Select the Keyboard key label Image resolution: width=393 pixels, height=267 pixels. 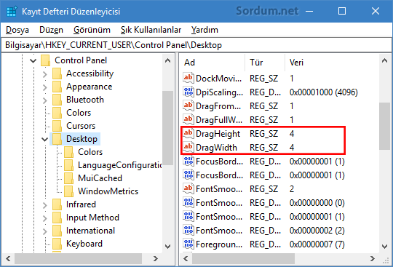84,244
